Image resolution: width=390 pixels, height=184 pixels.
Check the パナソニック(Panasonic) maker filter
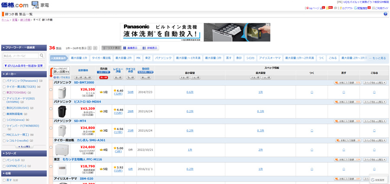(4, 81)
